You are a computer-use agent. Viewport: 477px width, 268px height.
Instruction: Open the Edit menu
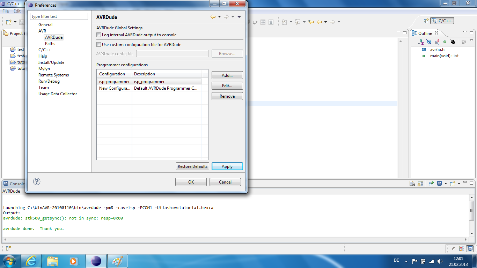[17, 11]
